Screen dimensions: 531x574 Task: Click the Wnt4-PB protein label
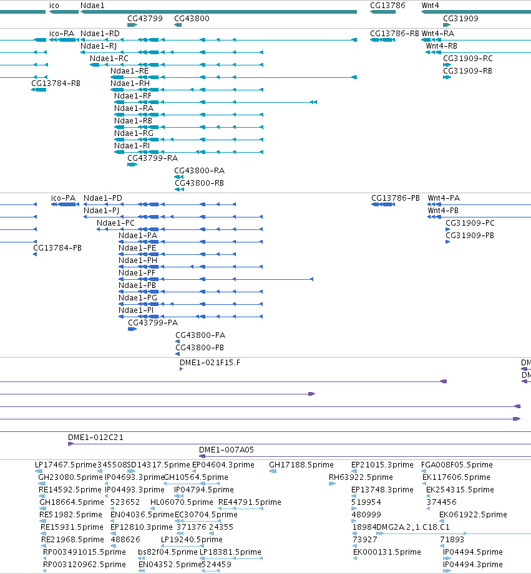click(x=443, y=210)
